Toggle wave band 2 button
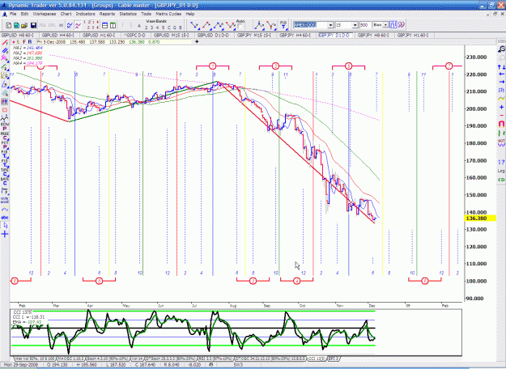Screen dimensions: 506x369 tap(147, 28)
